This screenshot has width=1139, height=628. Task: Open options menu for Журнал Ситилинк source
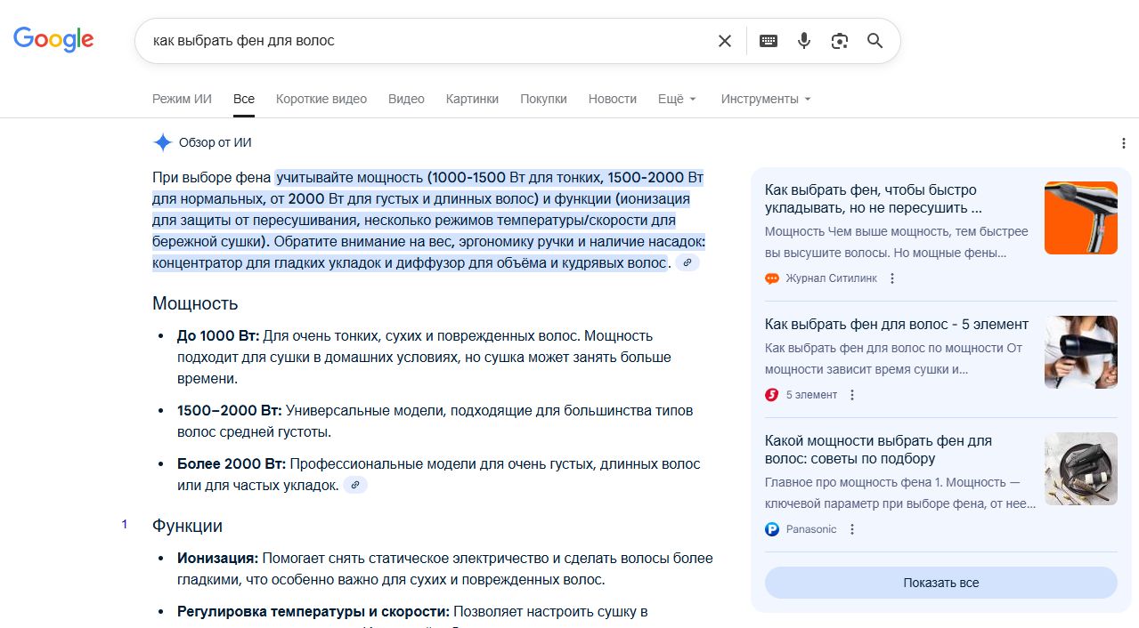coord(892,278)
